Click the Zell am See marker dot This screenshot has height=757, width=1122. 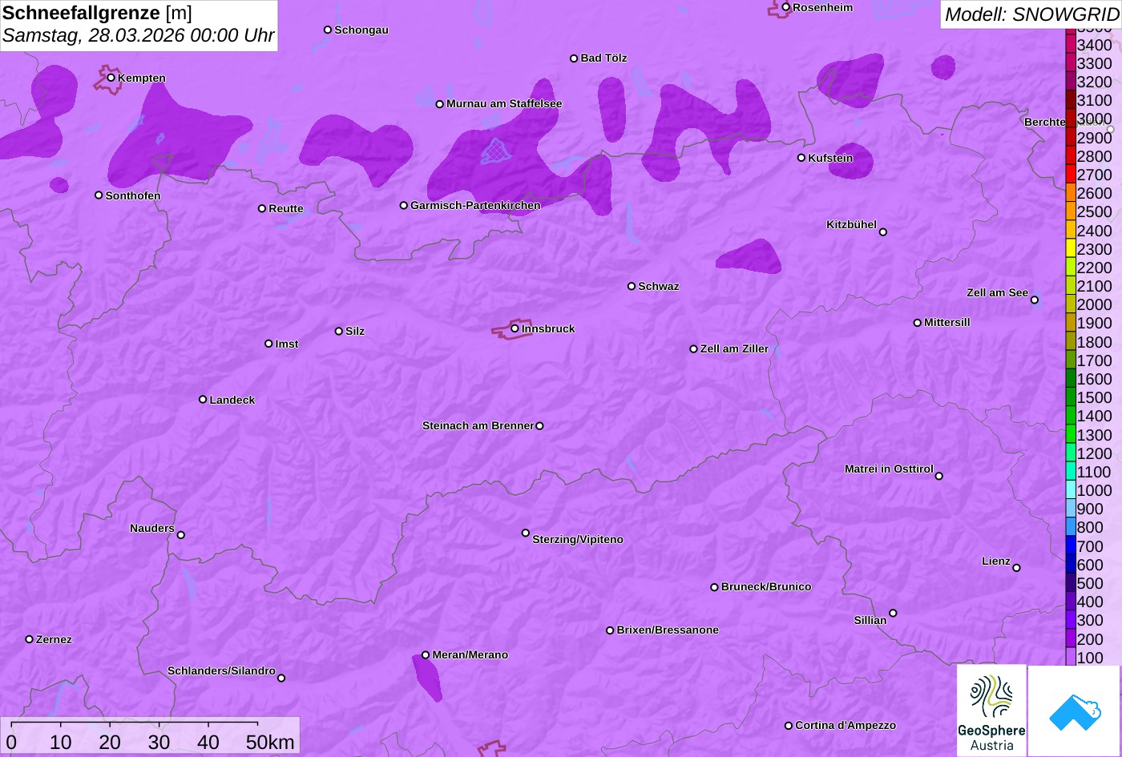[1035, 300]
